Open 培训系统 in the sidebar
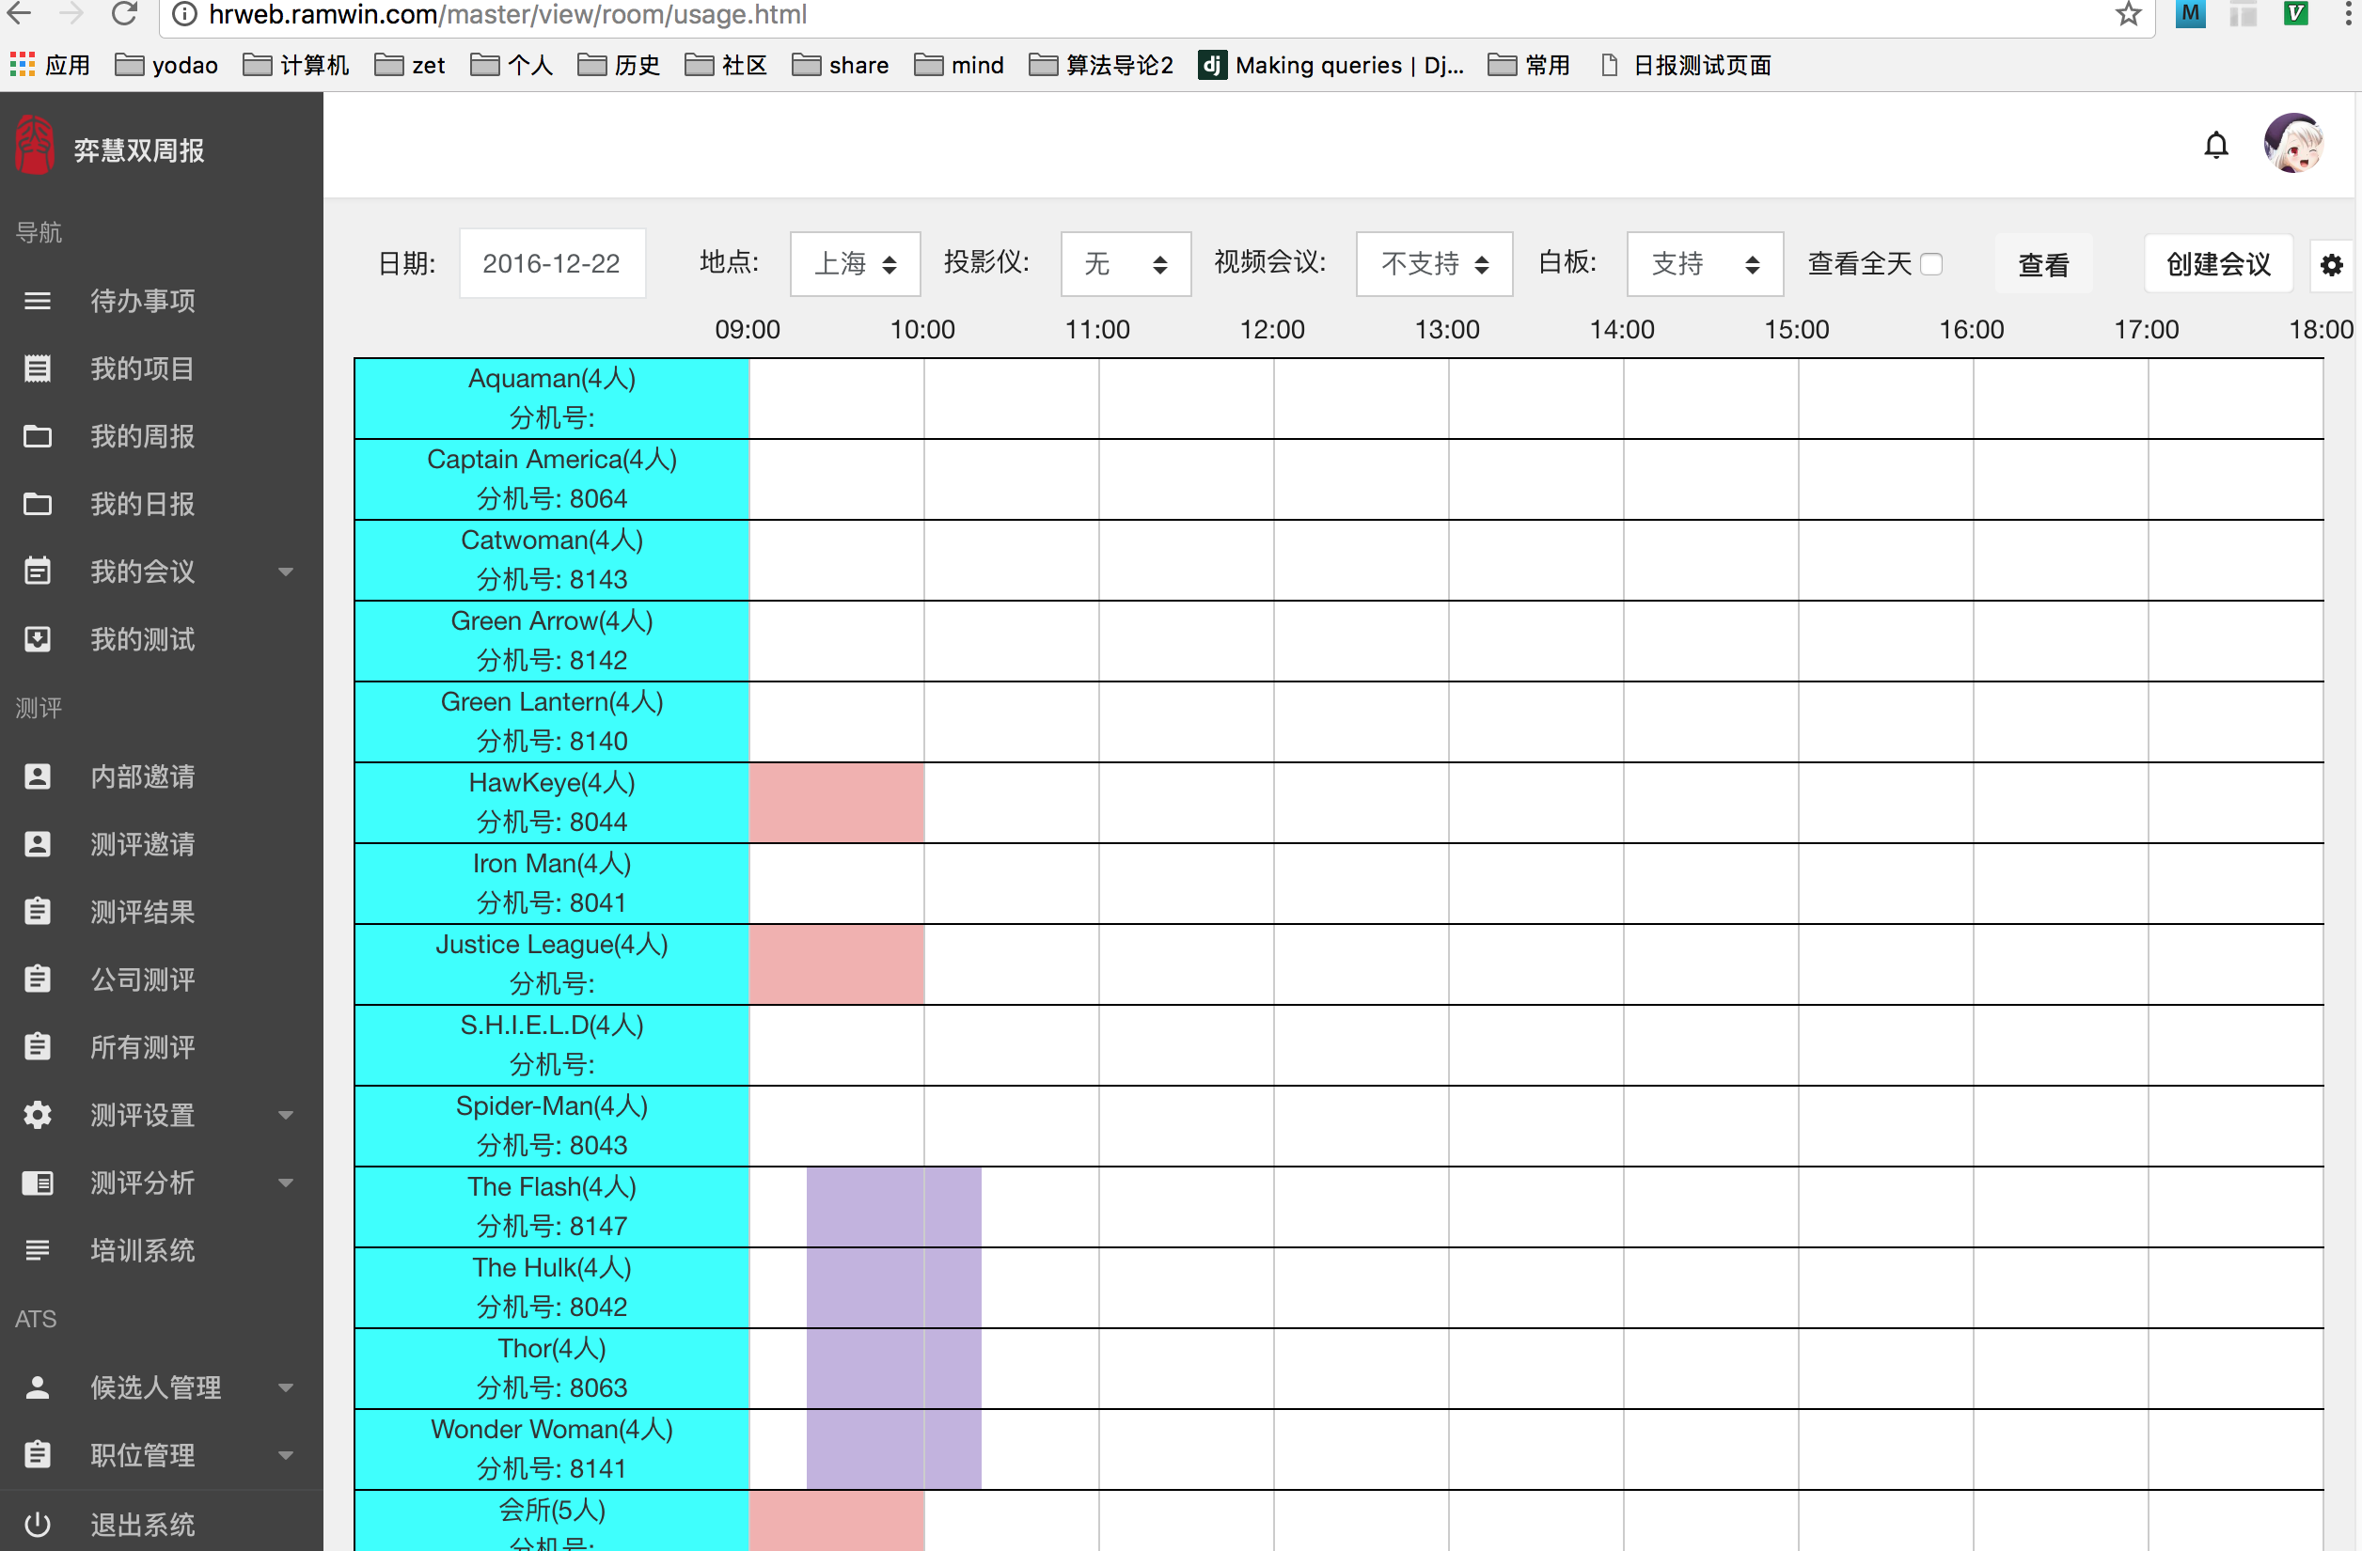The image size is (2362, 1551). pyautogui.click(x=143, y=1250)
